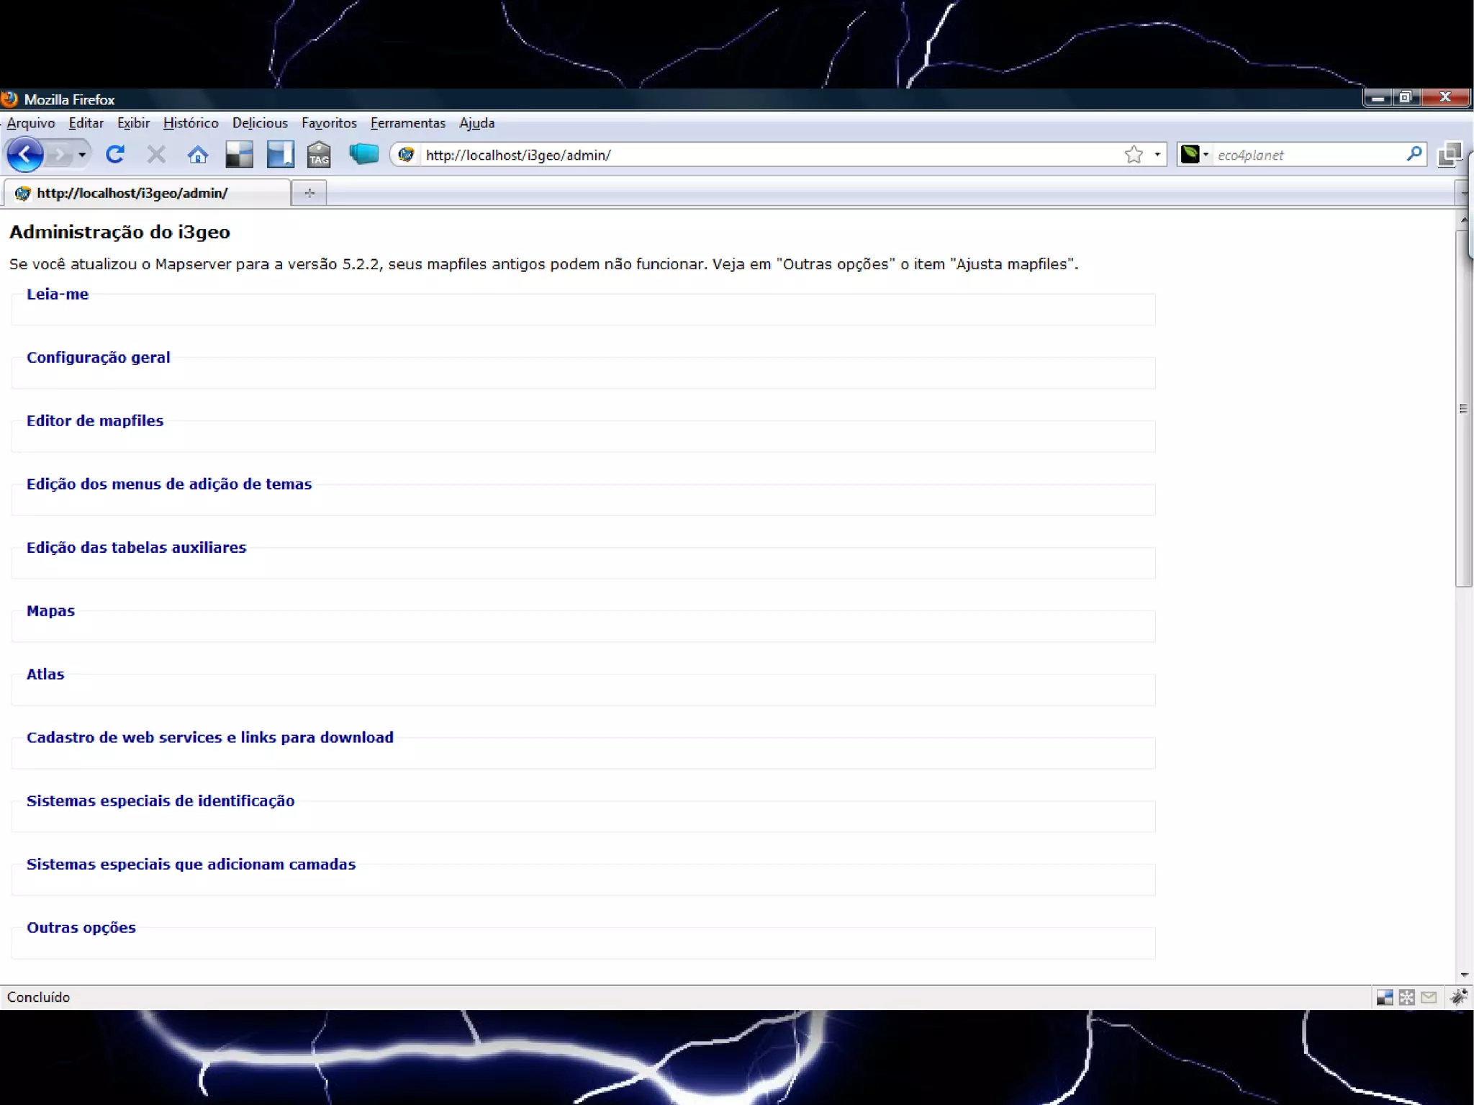This screenshot has height=1105, width=1474.
Task: Click the Delicious checkerboard toolbar icon
Action: coord(239,154)
